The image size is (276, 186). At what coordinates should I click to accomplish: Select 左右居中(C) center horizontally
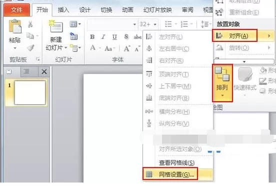tap(178, 48)
